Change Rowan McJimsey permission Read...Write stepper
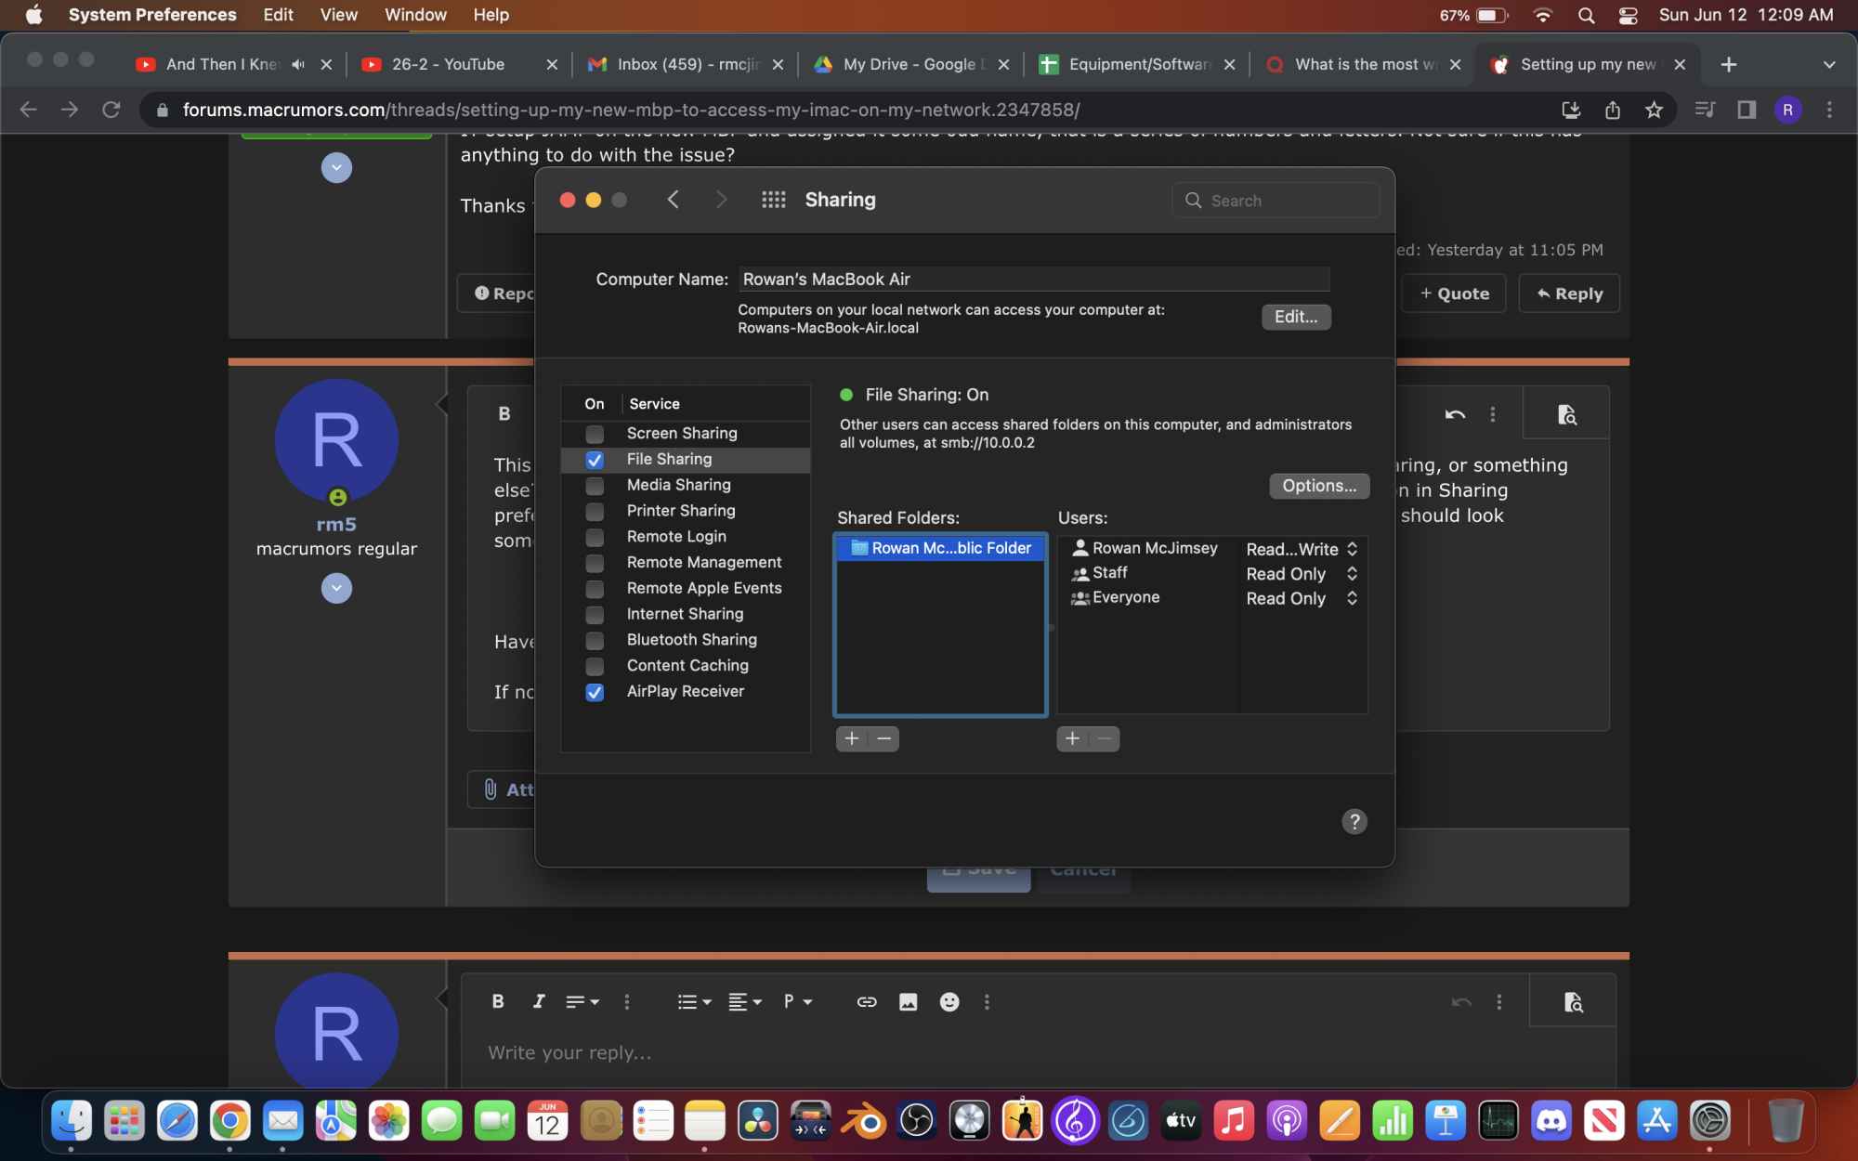The height and width of the screenshot is (1161, 1858). pos(1352,549)
